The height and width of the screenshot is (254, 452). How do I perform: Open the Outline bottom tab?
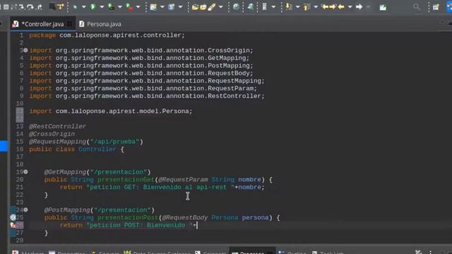click(x=292, y=253)
